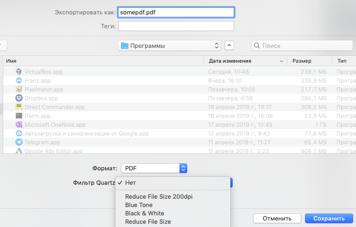Choose Reduce File Size 200dpi filter
This screenshot has height=227, width=356.
[173, 196]
